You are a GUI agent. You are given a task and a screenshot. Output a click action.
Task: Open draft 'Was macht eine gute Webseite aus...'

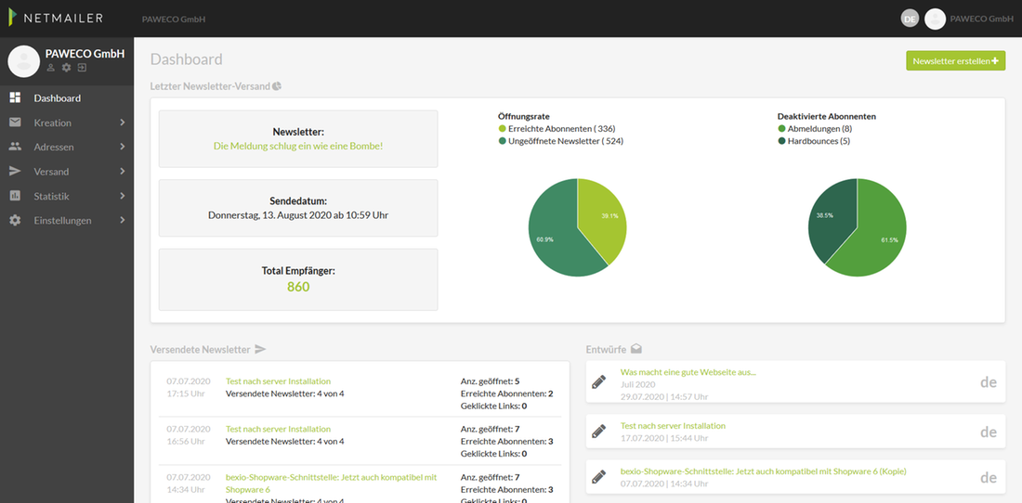[688, 372]
